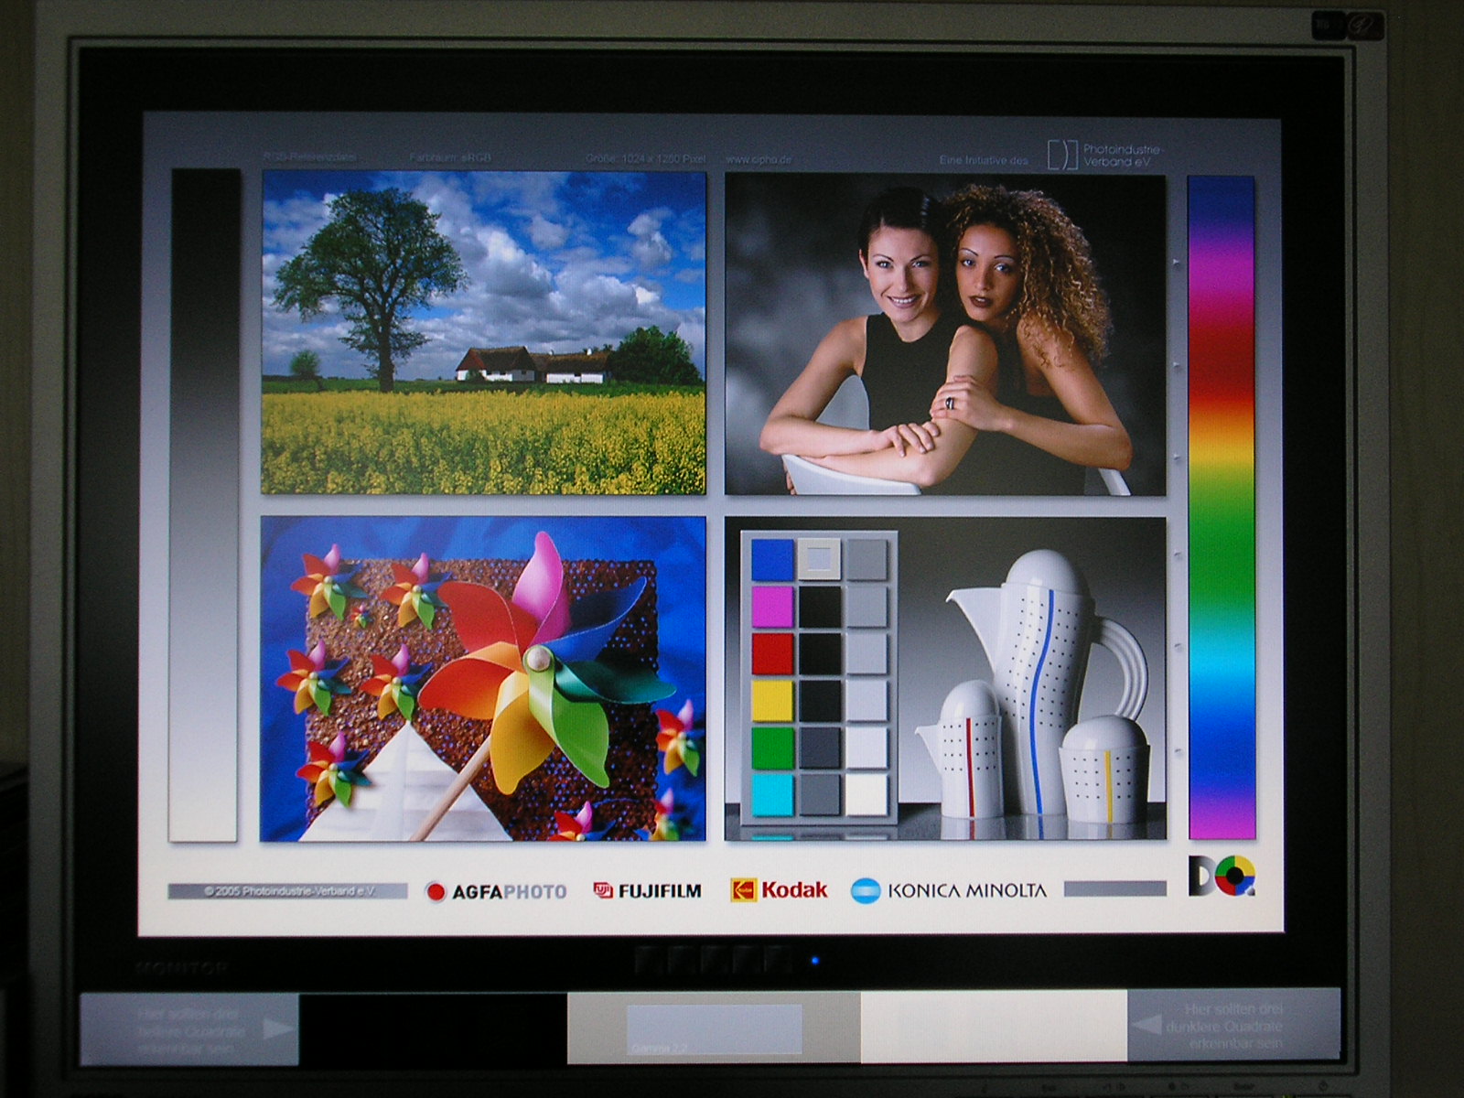Image resolution: width=1464 pixels, height=1098 pixels.
Task: Click the 2005 Photoindustrie-Verband copyright bar
Action: tap(287, 890)
